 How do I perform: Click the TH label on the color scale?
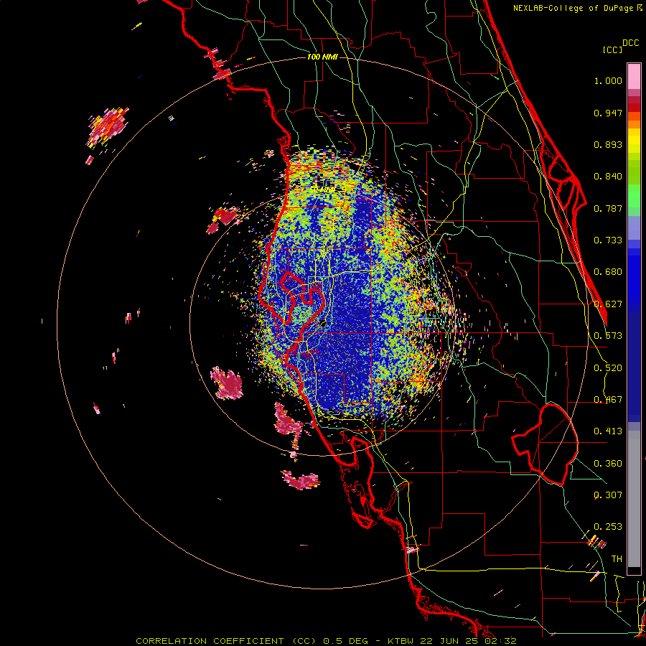pos(617,559)
